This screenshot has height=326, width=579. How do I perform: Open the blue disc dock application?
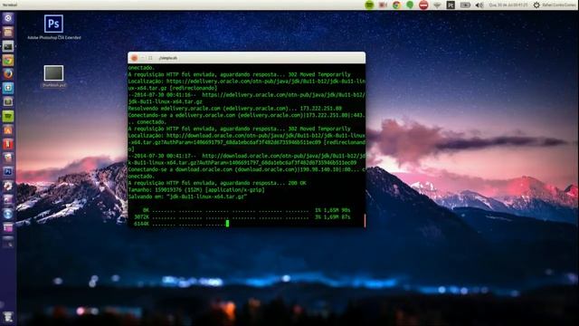tap(8, 214)
